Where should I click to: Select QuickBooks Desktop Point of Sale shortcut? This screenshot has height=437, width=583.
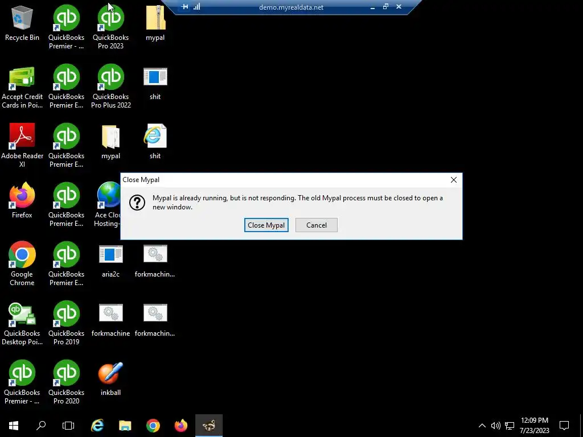coord(22,323)
